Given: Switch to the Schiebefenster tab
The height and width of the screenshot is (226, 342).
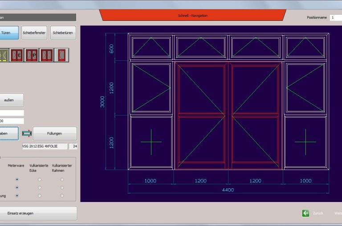Looking at the screenshot, I should pyautogui.click(x=34, y=32).
